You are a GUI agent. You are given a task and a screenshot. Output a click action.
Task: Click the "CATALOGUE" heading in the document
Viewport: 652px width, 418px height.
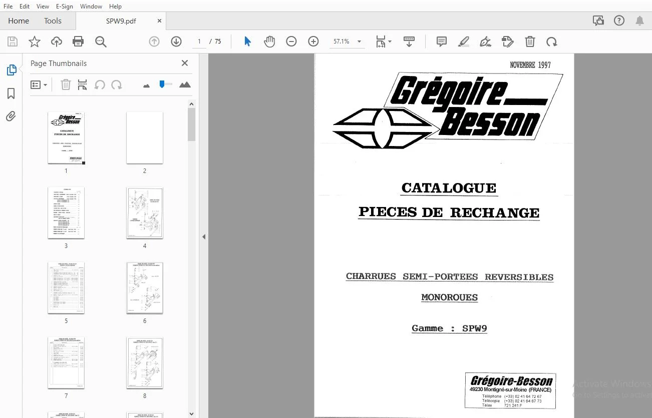[x=449, y=188]
